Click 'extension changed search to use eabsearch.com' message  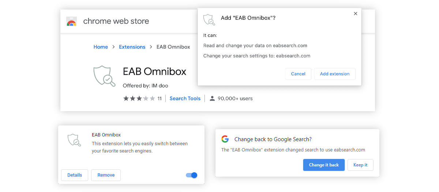click(x=293, y=150)
